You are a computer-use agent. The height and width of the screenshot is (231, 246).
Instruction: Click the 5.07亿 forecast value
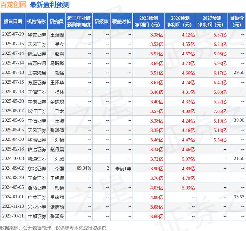188,159
